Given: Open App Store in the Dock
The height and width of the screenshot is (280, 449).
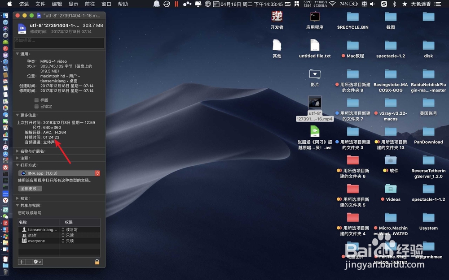Looking at the screenshot, I should (x=5, y=154).
